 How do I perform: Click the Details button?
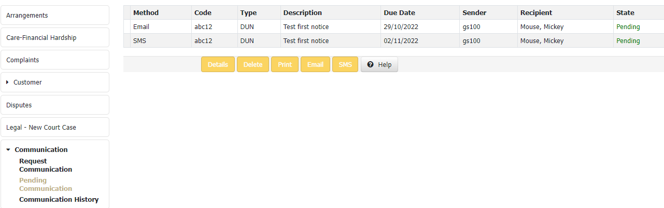coord(218,64)
